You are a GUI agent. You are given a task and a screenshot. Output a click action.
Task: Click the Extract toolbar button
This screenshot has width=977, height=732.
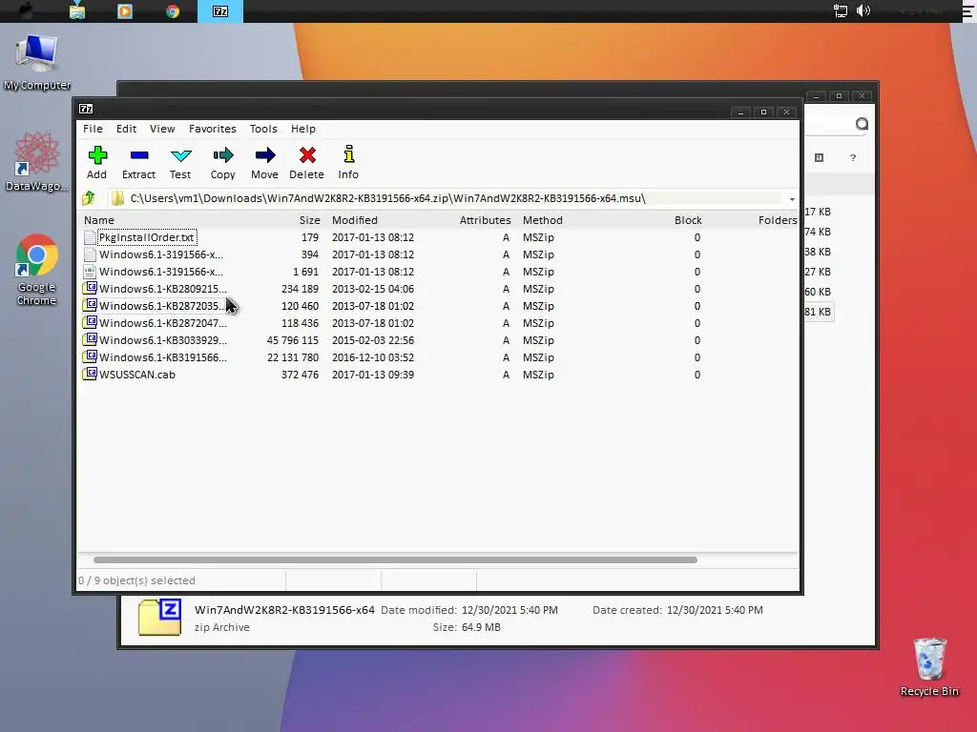pos(139,162)
